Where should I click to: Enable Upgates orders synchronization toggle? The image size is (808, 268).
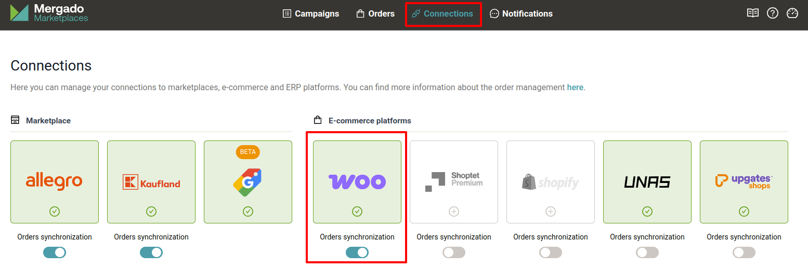744,252
